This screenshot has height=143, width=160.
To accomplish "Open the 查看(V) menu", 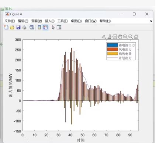I will (36, 21).
